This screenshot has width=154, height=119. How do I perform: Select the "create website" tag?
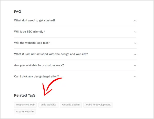coord(25,112)
